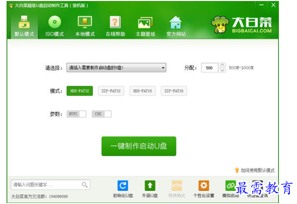Open the 本地模式 tab
The image size is (297, 204).
(85, 26)
